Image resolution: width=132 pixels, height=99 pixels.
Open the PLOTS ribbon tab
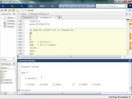[x=13, y=6]
